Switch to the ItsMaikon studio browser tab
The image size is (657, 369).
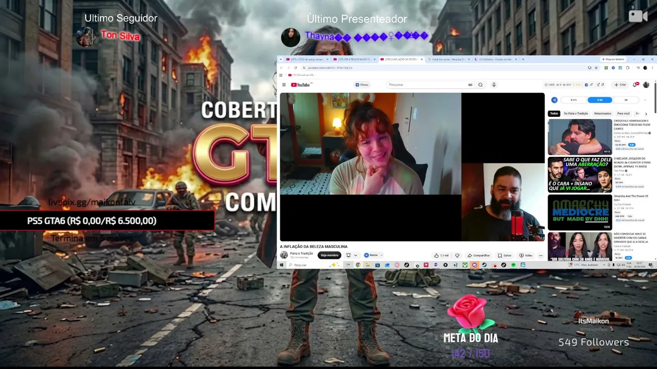point(495,59)
